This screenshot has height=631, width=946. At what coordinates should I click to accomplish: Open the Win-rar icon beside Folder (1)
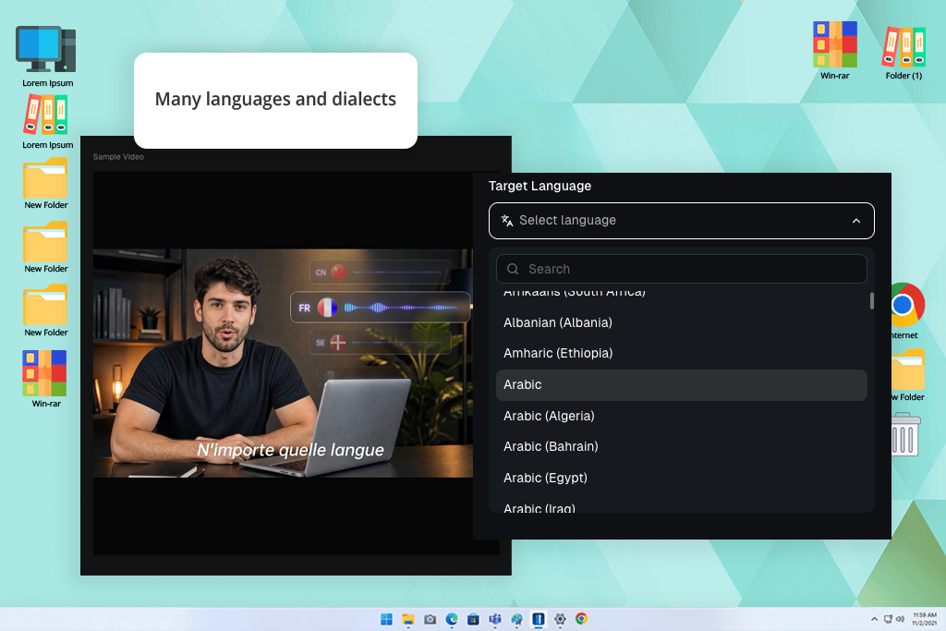835,51
